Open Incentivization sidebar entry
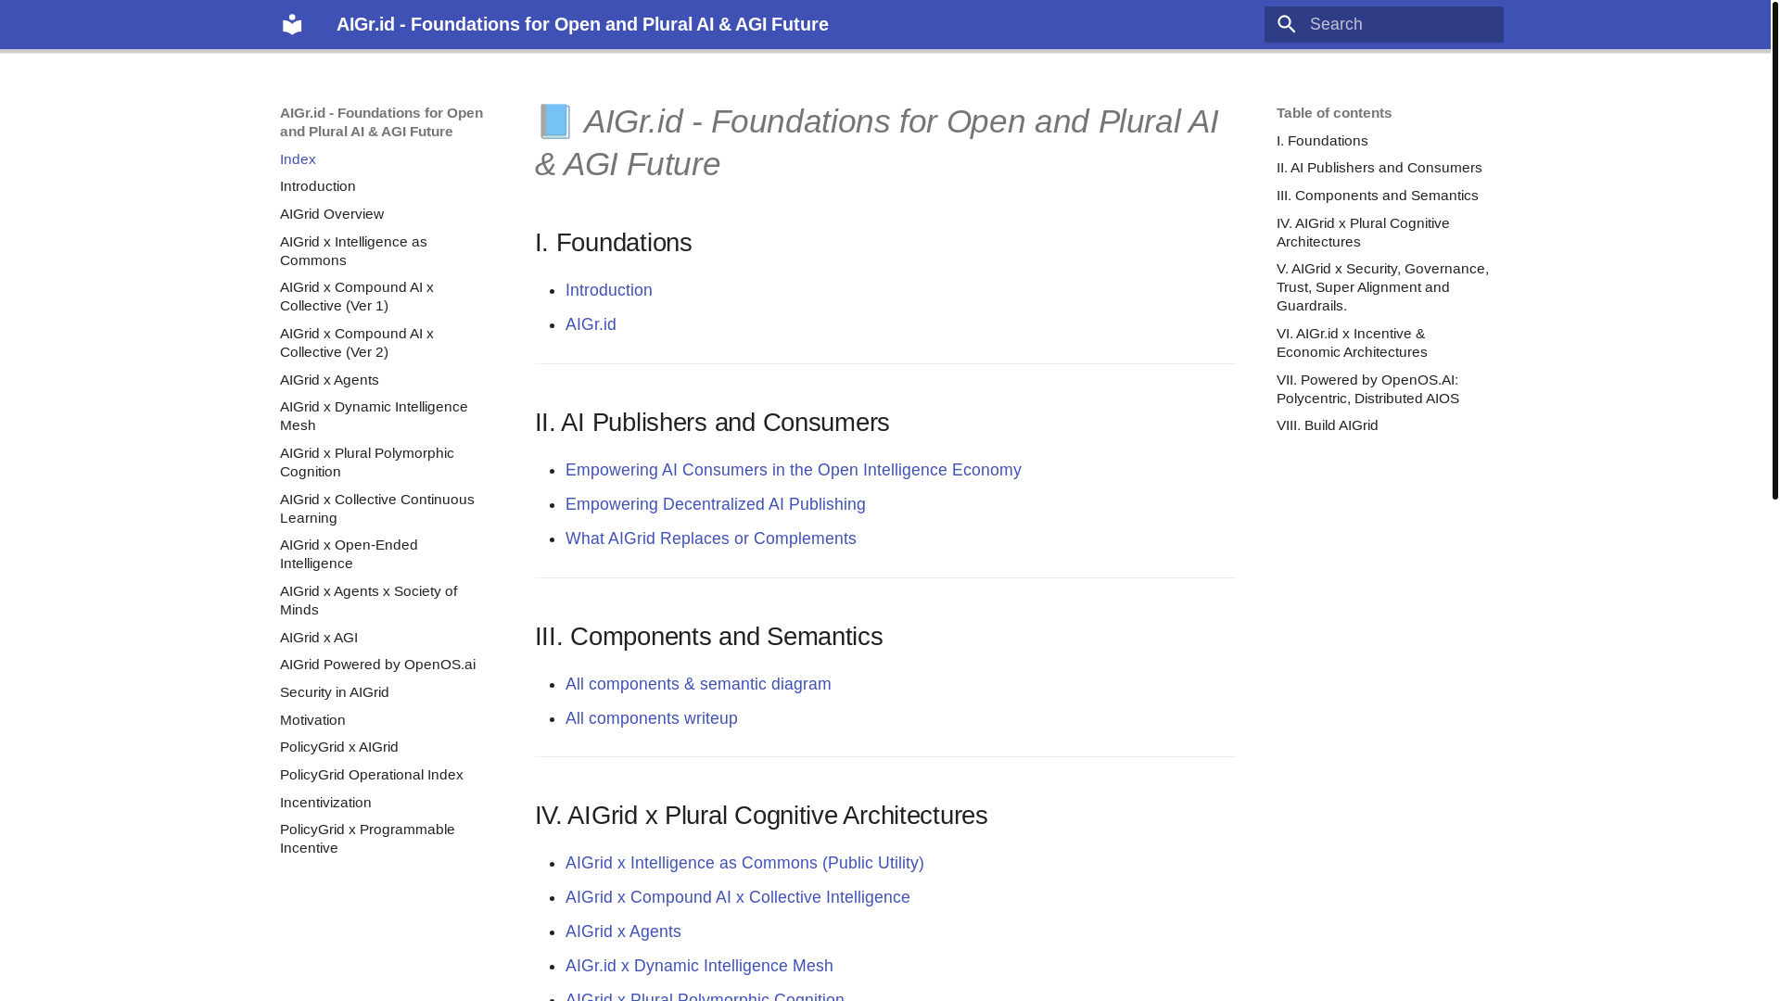Screen dimensions: 1780x1001 point(325,803)
